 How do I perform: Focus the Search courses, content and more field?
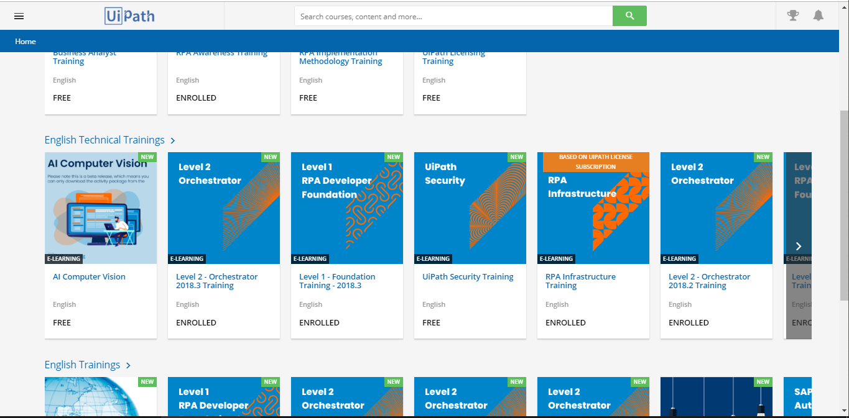click(453, 16)
